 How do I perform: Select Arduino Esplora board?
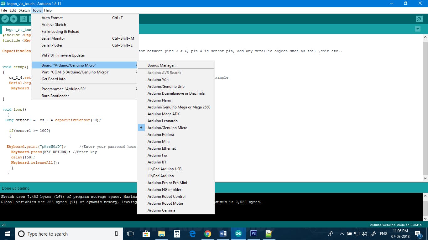(176, 135)
